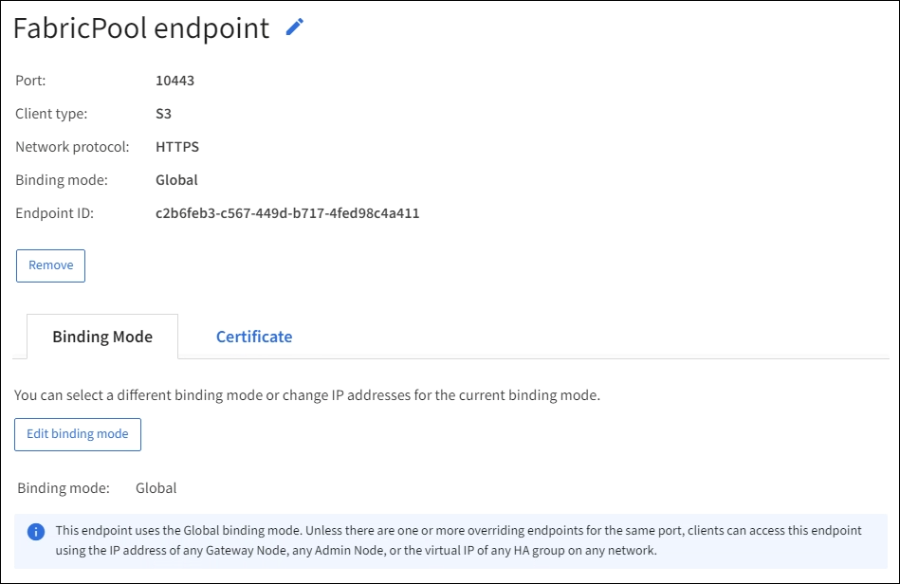Click the HTTPS network protocol value
900x584 pixels.
click(x=177, y=147)
